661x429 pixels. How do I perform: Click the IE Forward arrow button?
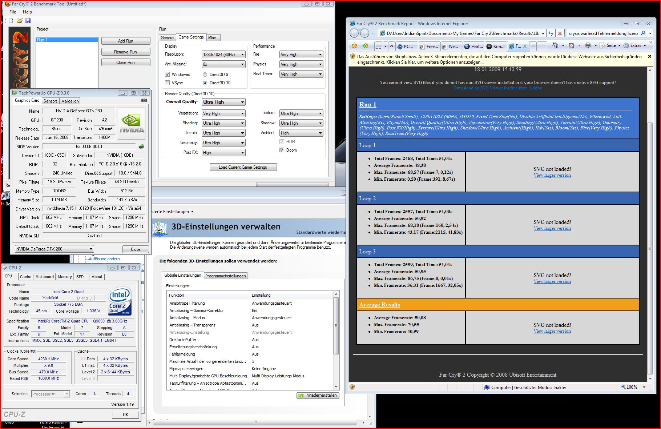364,33
